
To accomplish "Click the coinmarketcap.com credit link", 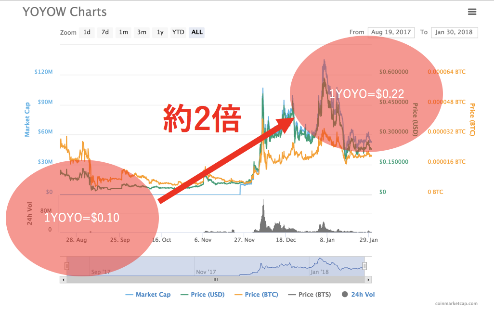I will coord(456,303).
